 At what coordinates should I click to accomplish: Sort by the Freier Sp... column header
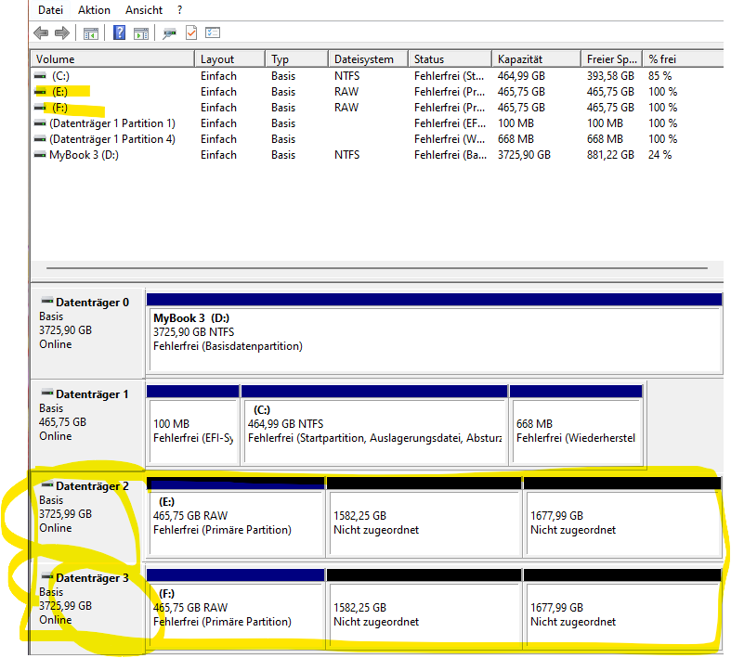(x=612, y=59)
